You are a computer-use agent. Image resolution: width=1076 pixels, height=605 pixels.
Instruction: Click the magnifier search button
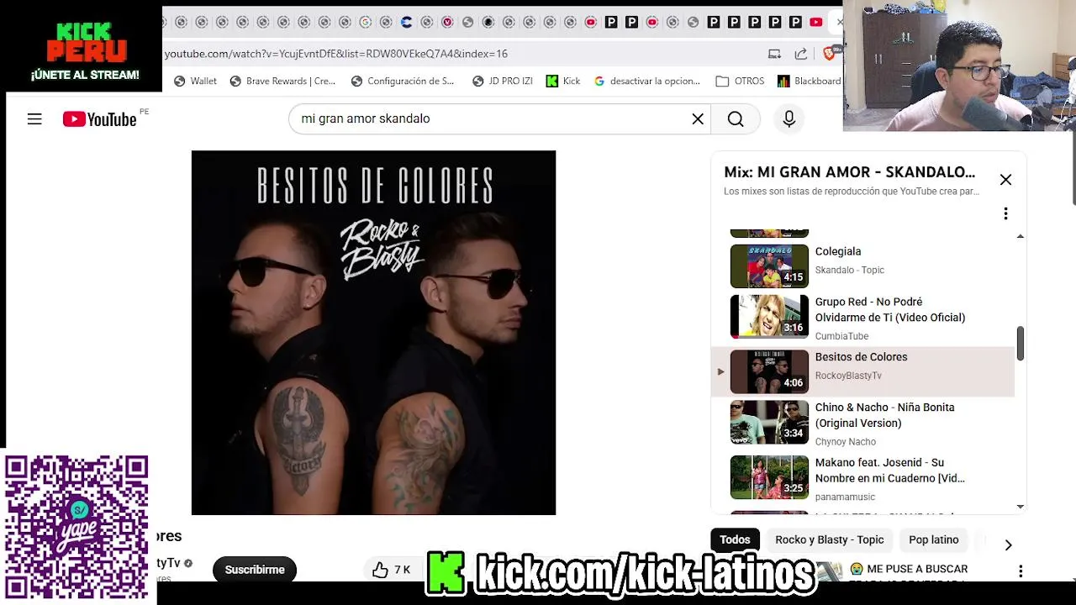[x=736, y=119]
